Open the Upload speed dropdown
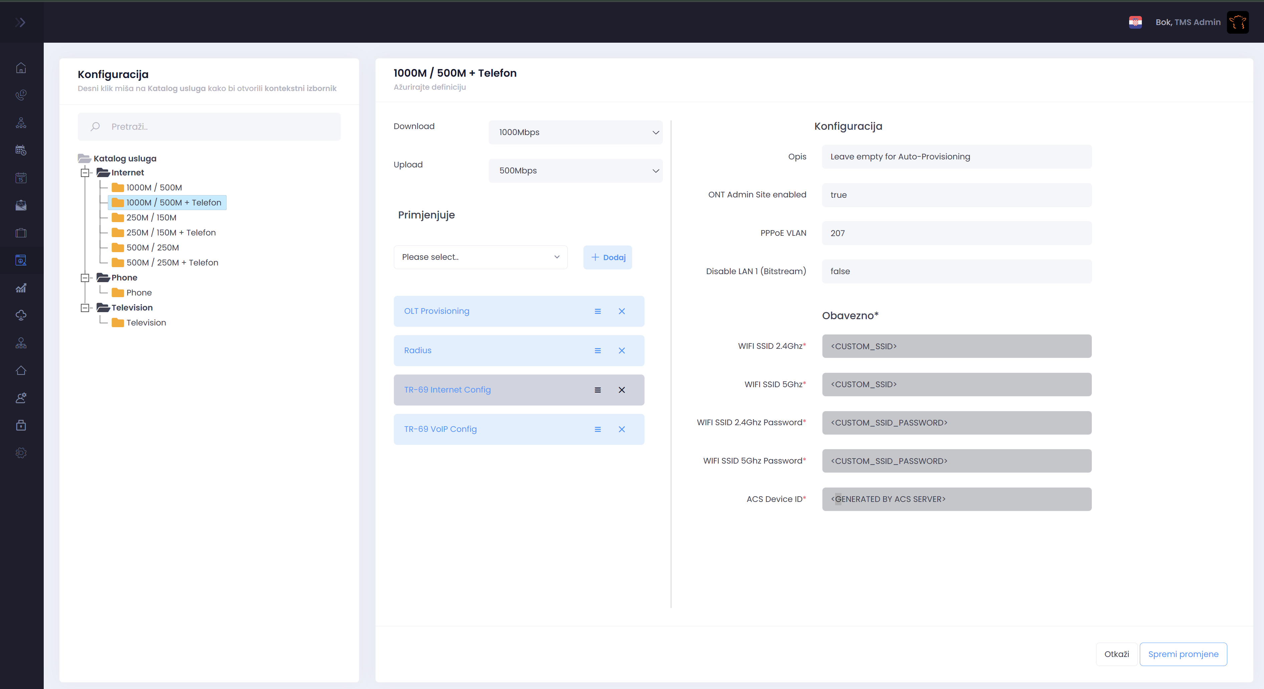This screenshot has width=1264, height=689. point(575,171)
